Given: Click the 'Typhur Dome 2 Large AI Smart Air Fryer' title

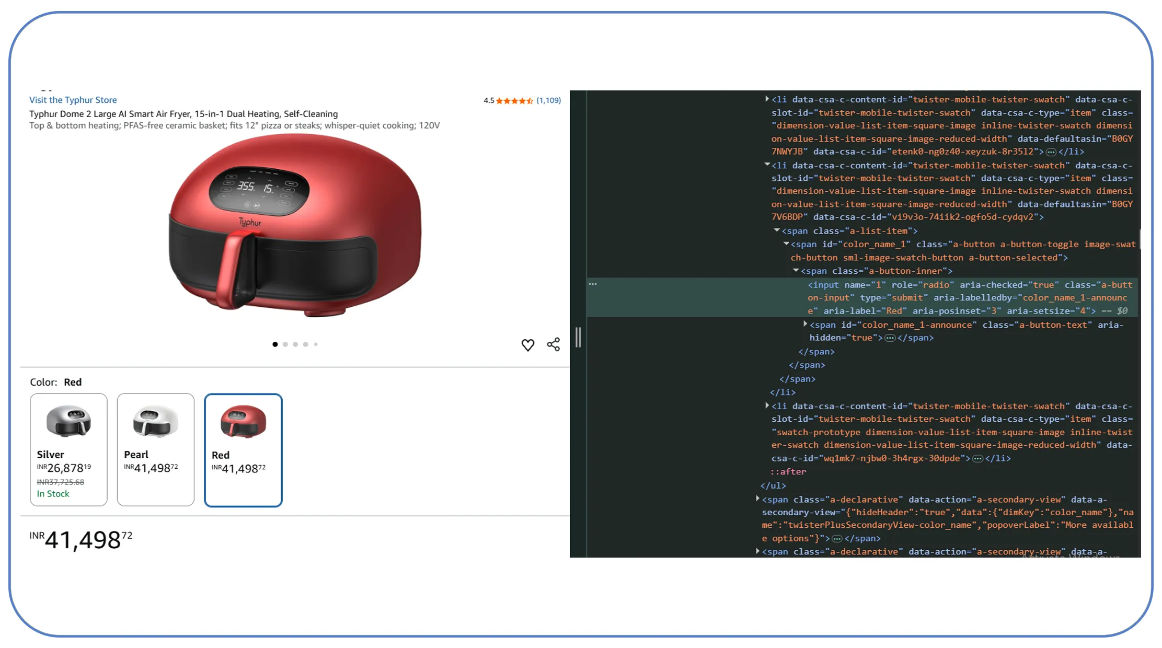Looking at the screenshot, I should coord(183,114).
